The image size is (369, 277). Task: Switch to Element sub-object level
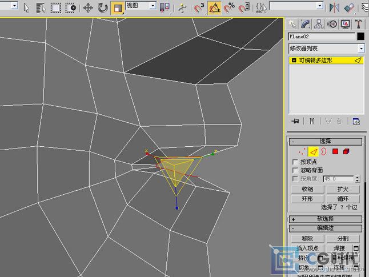(346, 151)
